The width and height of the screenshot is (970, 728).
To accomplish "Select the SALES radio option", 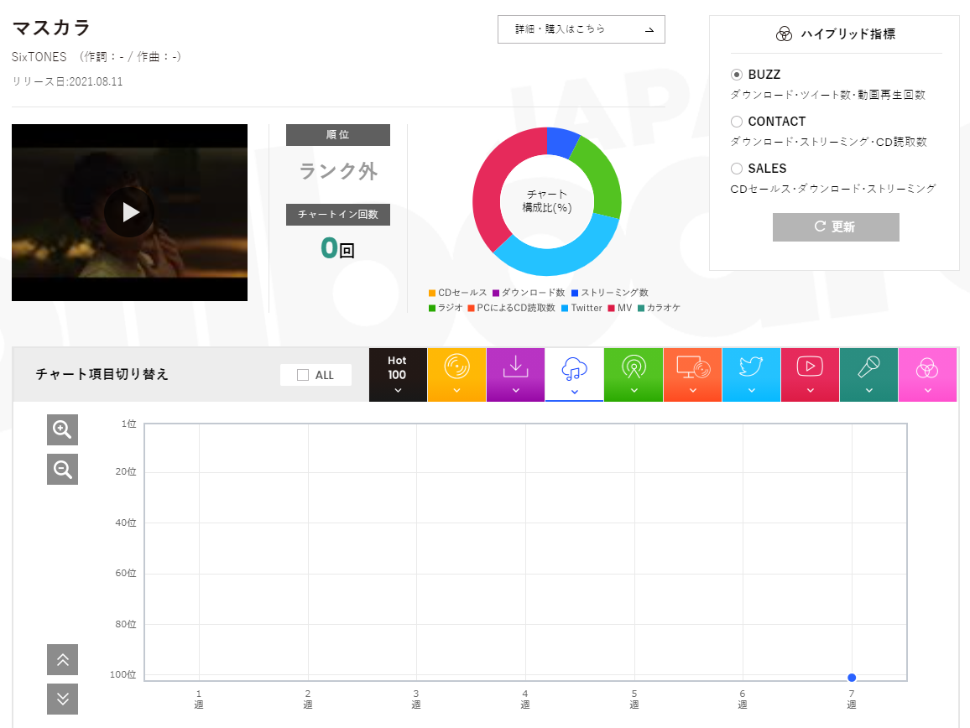I will (x=736, y=169).
